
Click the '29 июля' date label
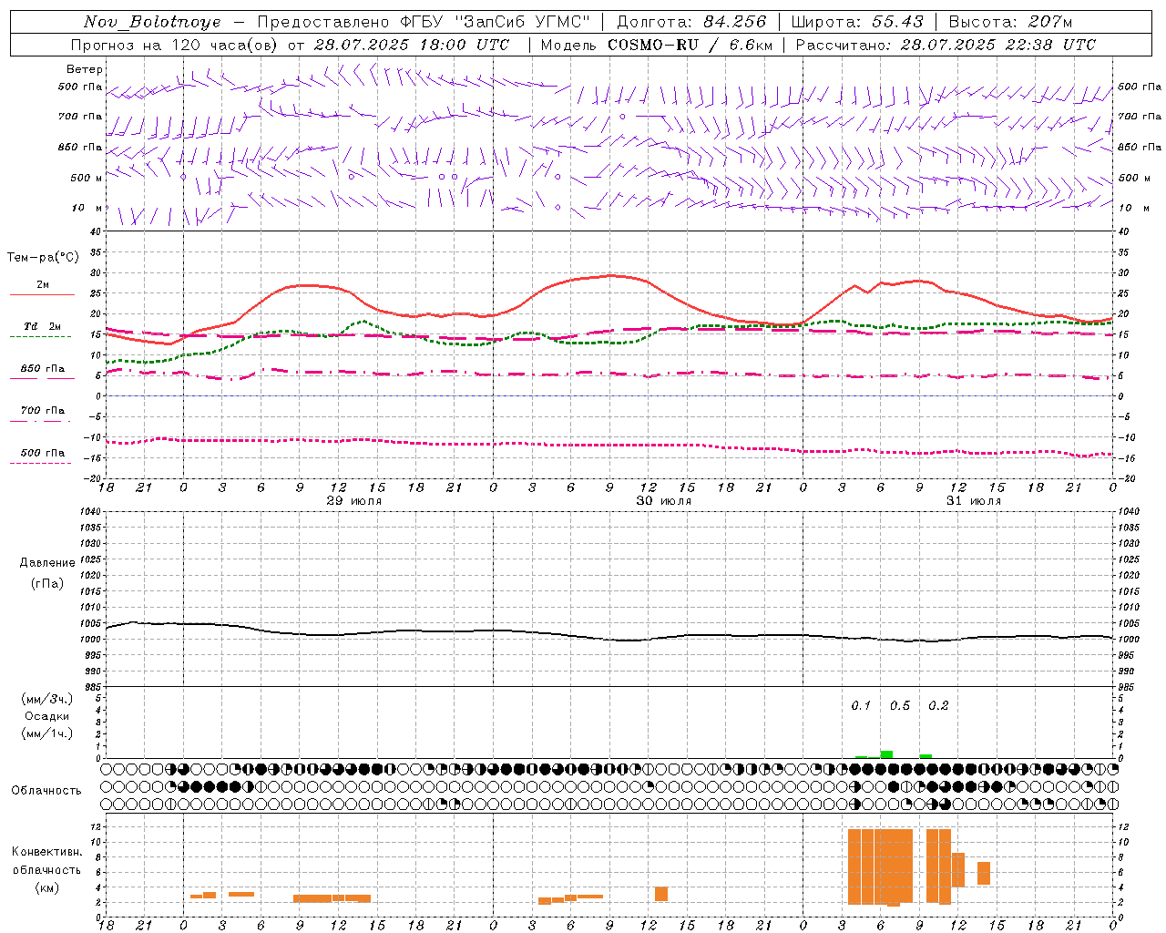point(354,501)
